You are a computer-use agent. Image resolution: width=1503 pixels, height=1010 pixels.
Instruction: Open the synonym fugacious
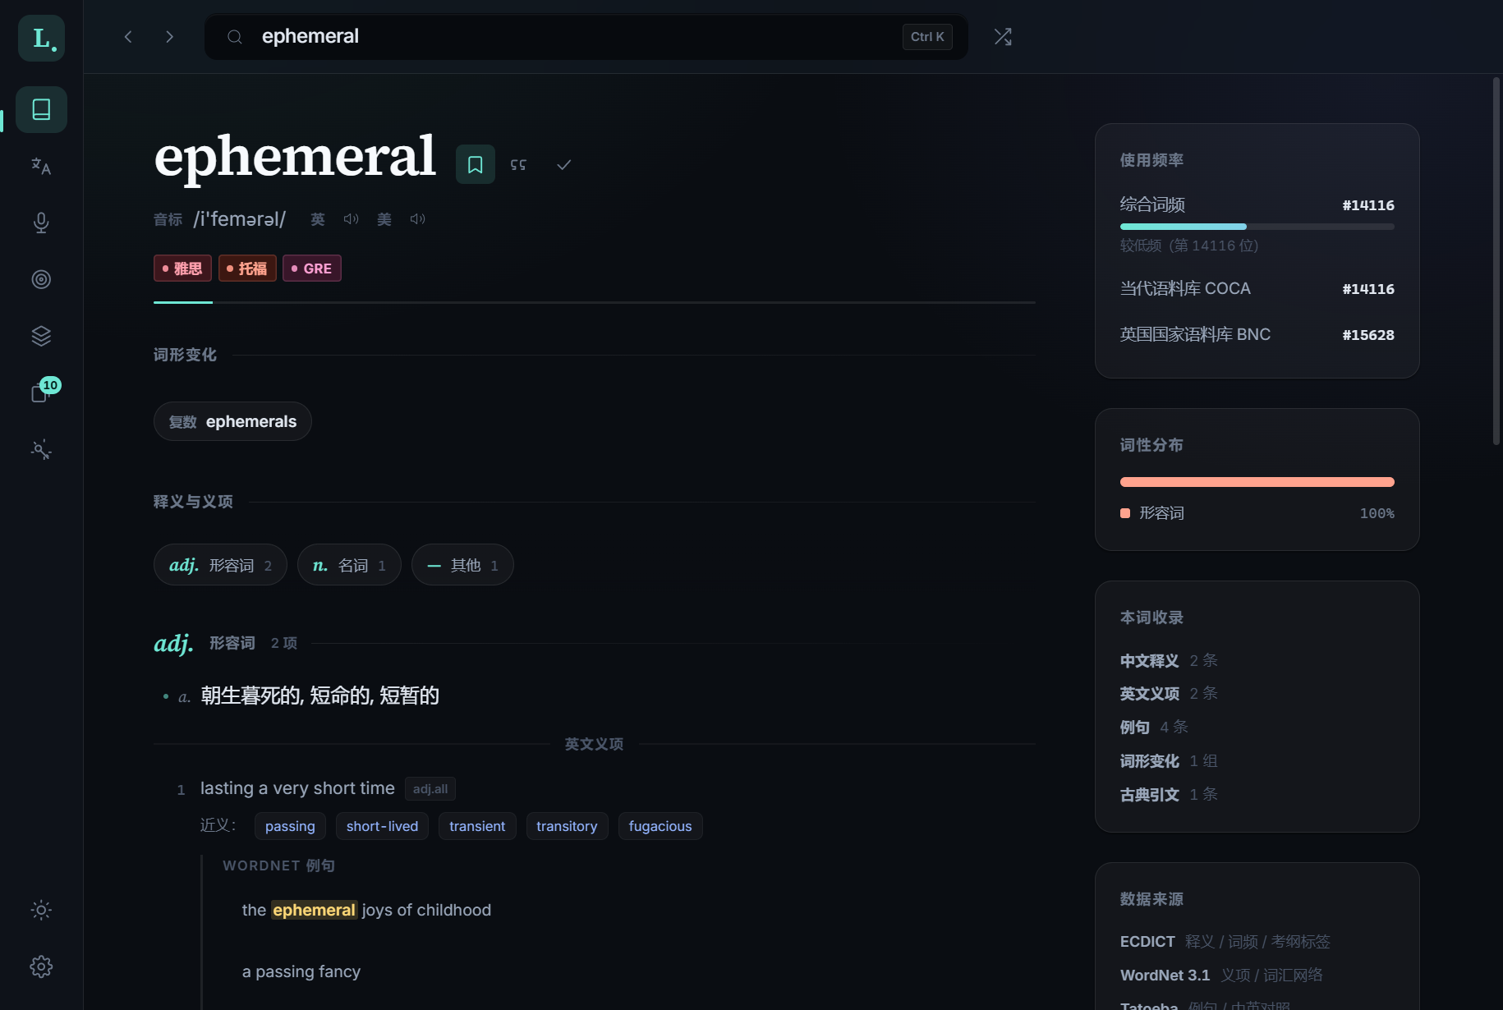tap(660, 826)
